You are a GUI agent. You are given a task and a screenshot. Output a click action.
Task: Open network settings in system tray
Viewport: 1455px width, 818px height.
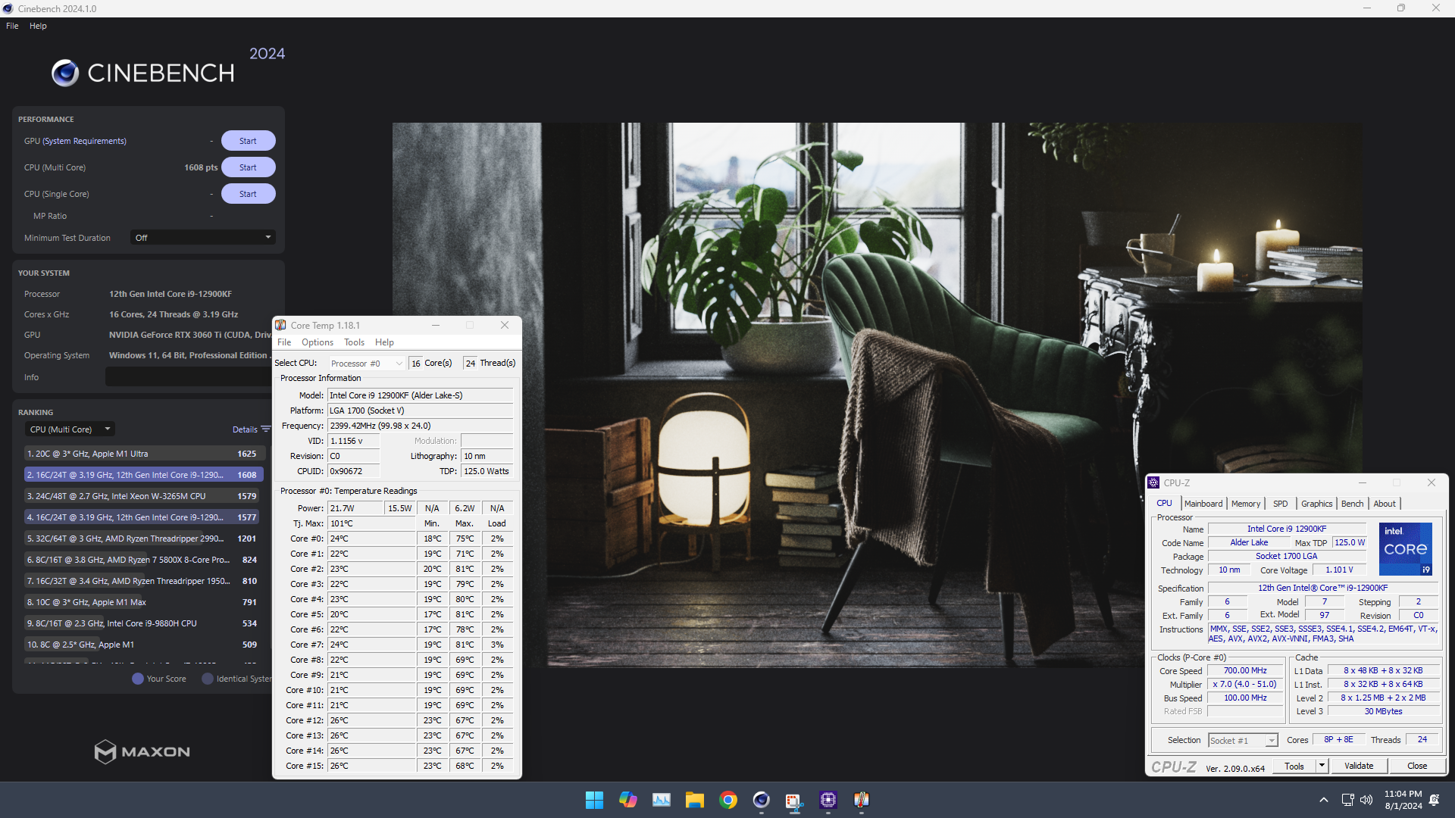point(1347,800)
